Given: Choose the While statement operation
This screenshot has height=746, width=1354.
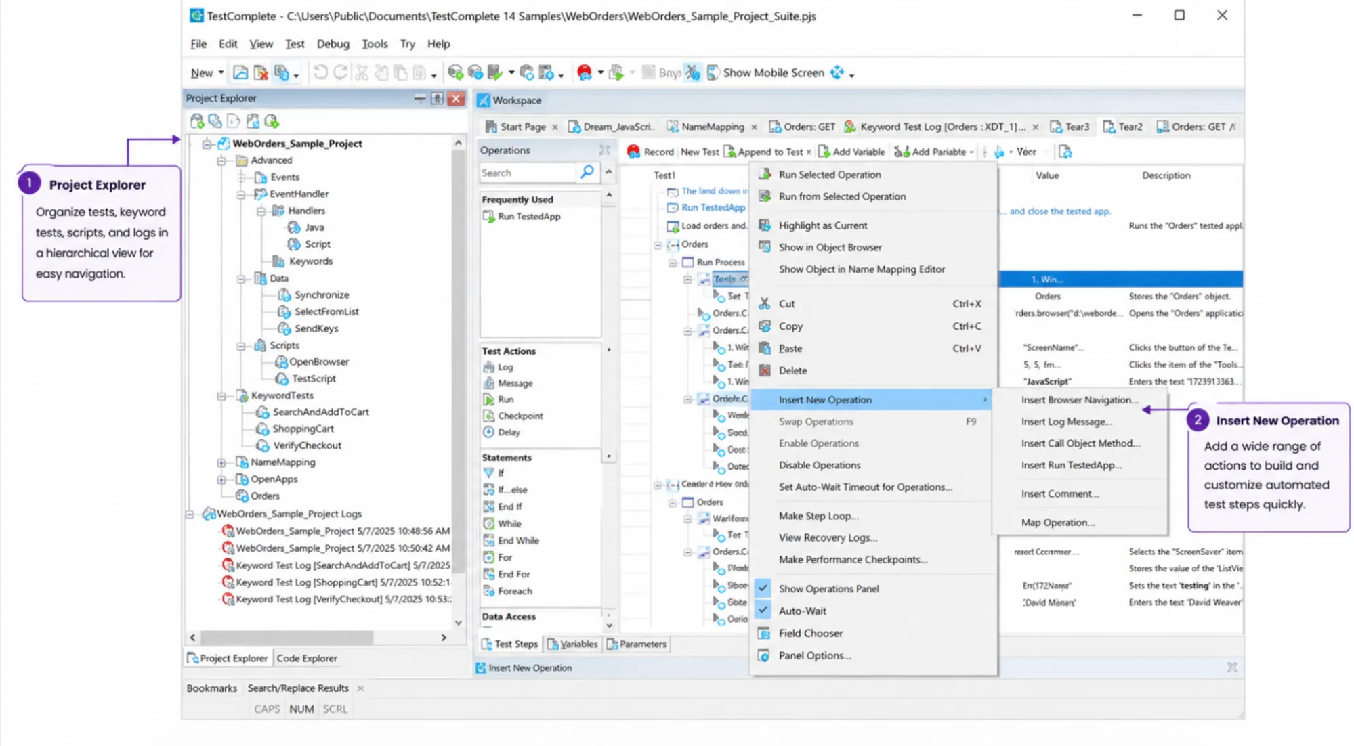Looking at the screenshot, I should click(x=503, y=523).
